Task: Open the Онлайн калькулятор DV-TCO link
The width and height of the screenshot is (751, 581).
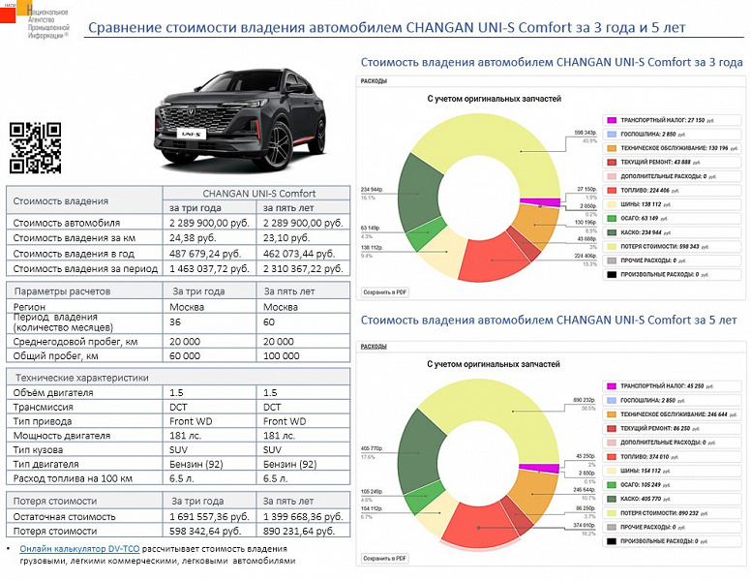Action: click(79, 549)
